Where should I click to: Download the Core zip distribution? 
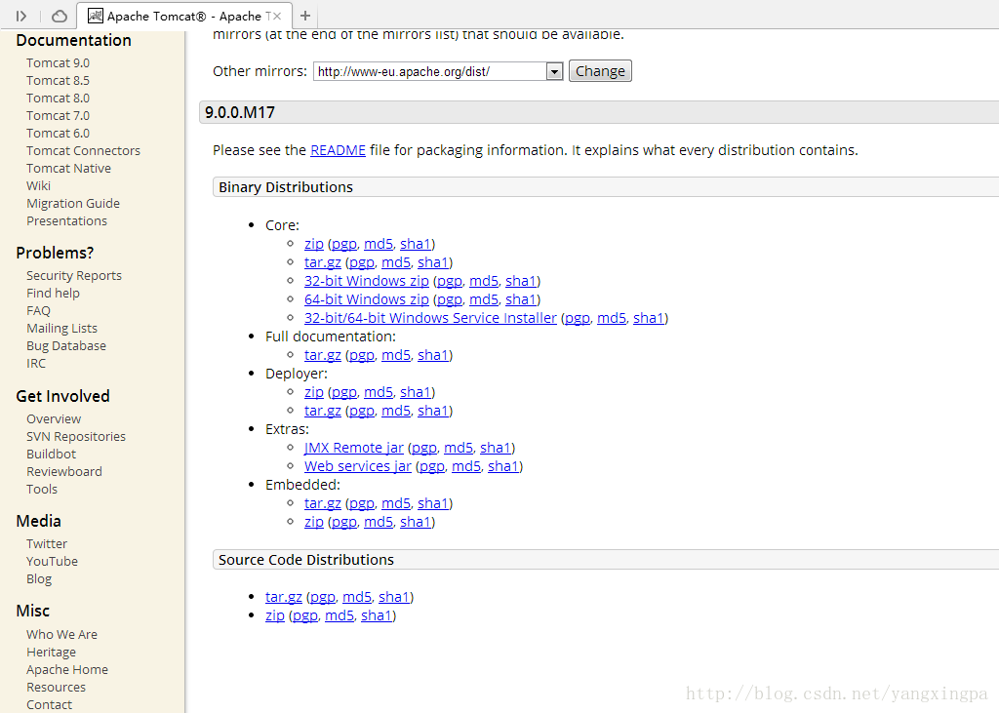[313, 243]
